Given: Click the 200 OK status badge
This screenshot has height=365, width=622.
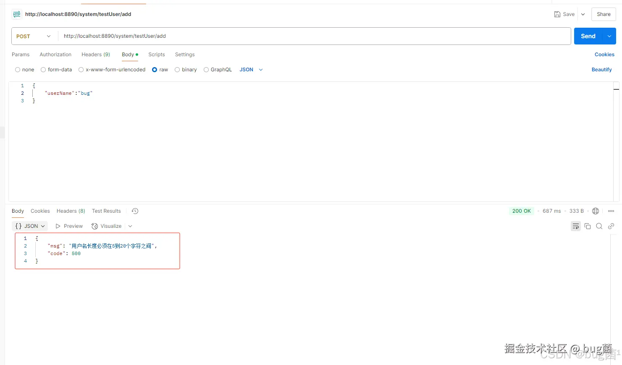Looking at the screenshot, I should coord(522,211).
